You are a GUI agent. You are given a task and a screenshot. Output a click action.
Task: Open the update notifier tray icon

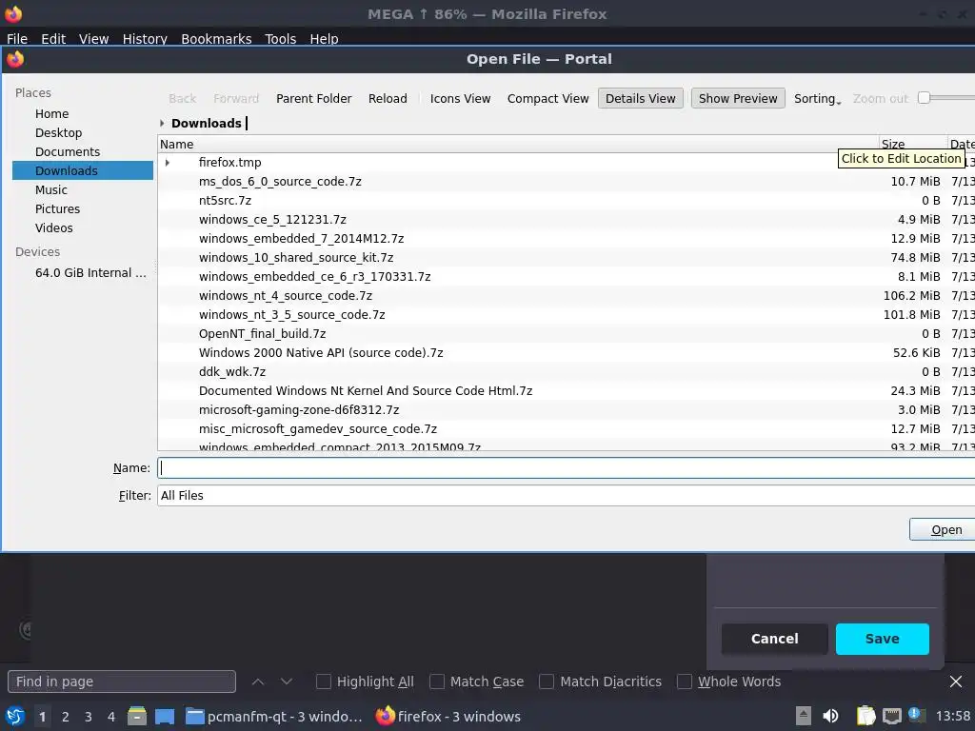pos(915,715)
